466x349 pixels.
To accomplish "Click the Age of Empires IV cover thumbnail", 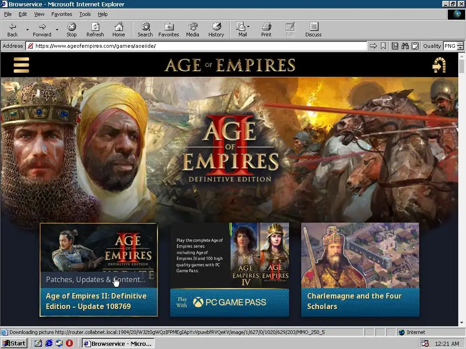I will 245,255.
